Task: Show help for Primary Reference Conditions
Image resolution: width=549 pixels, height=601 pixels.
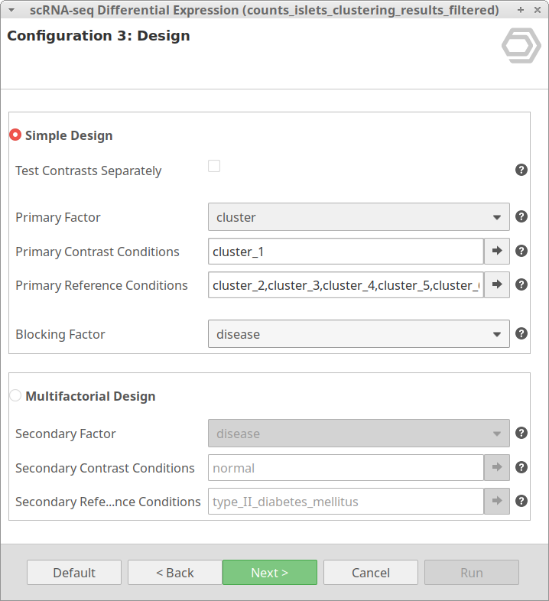Action: coord(521,284)
